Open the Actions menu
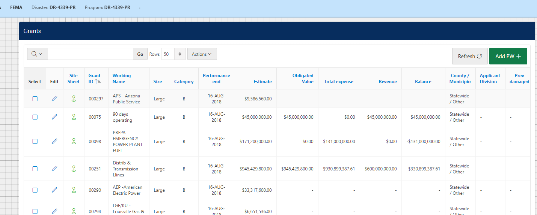Viewport: 537px width, 215px height. pyautogui.click(x=202, y=54)
